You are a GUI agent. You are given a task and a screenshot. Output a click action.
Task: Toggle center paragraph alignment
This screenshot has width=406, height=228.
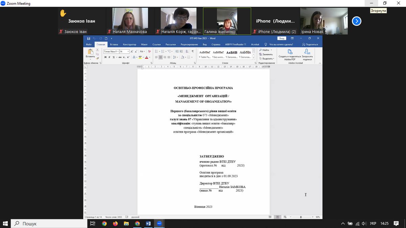pos(161,57)
